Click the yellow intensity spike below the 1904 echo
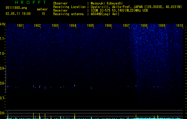This screenshot has width=187, height=119. (75, 116)
